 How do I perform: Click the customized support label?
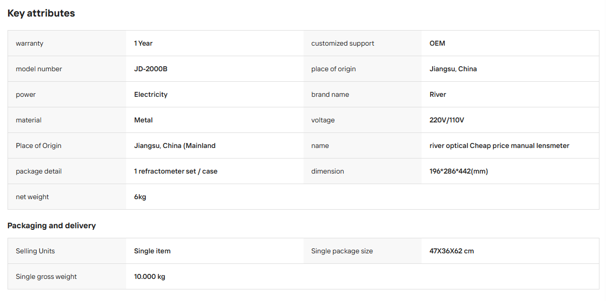pyautogui.click(x=343, y=43)
